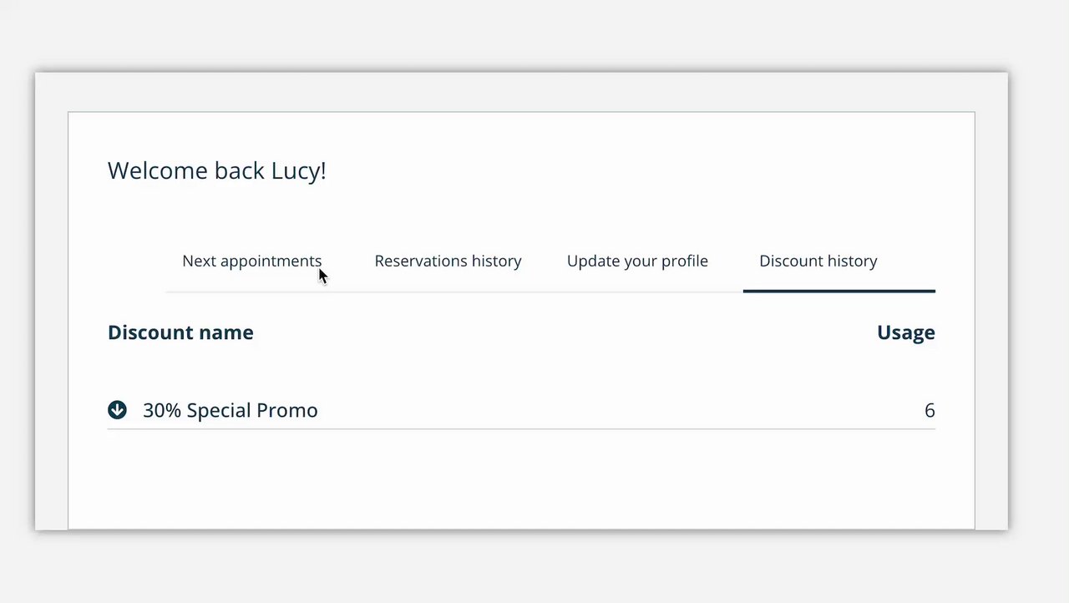The width and height of the screenshot is (1069, 603).
Task: Go to the Update your profile tab
Action: [637, 261]
